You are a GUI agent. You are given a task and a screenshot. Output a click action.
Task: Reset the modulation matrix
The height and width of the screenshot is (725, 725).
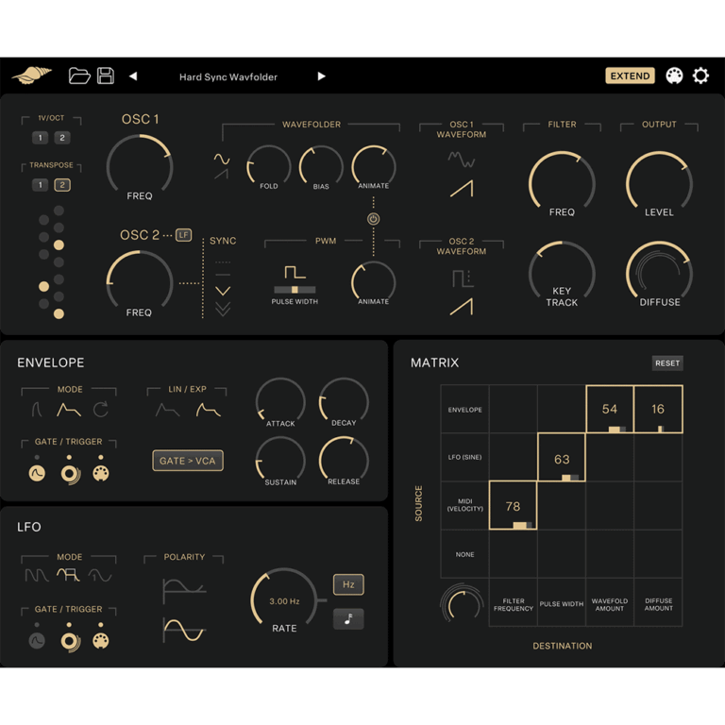coord(666,362)
